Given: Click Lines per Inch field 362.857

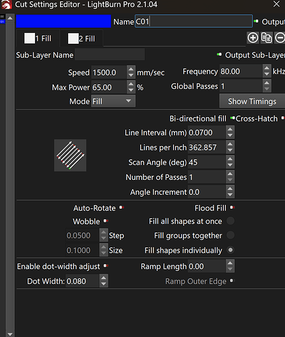Looking at the screenshot, I should [206, 148].
